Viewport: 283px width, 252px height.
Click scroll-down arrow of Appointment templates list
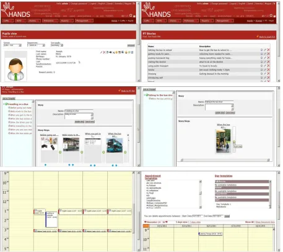(x=200, y=207)
